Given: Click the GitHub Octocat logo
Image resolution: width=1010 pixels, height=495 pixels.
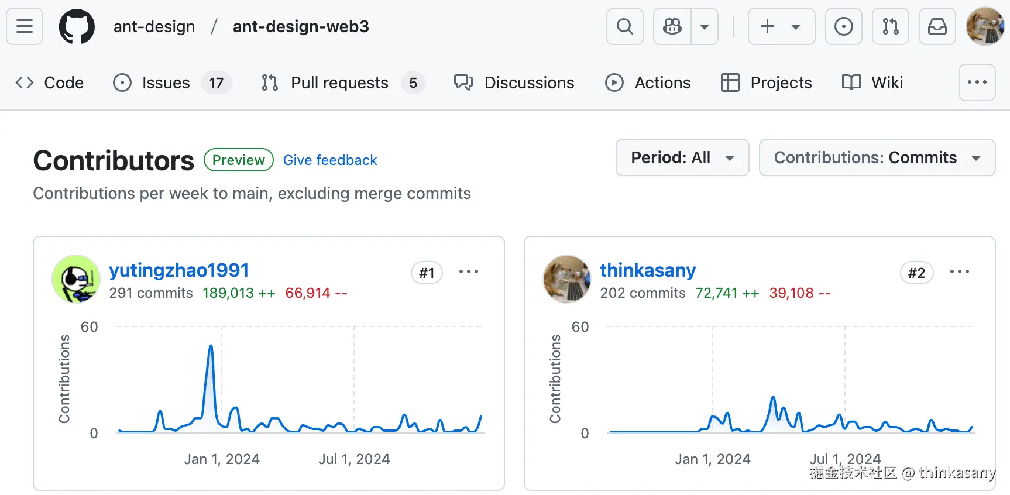Looking at the screenshot, I should [x=77, y=26].
